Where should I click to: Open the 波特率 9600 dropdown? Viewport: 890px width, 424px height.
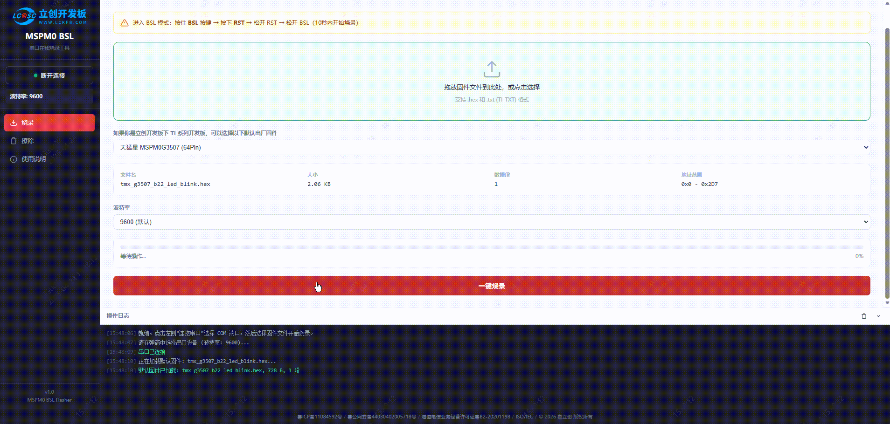pyautogui.click(x=492, y=222)
